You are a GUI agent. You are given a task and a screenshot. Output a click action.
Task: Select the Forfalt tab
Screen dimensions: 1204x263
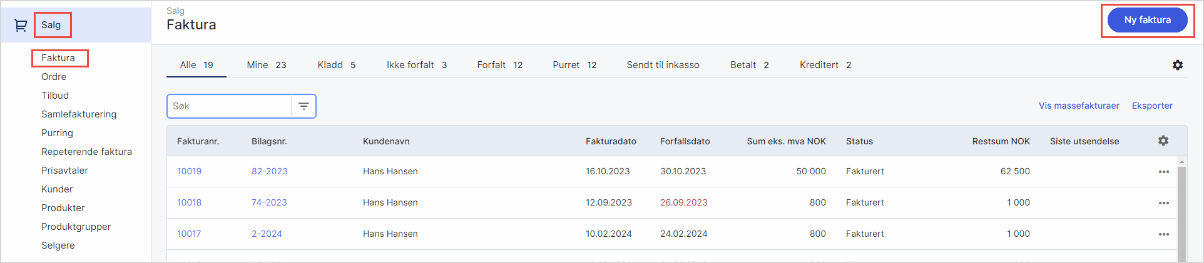[x=499, y=65]
